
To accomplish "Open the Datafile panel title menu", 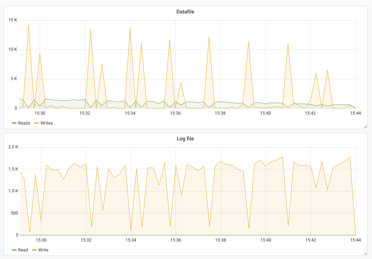I will (185, 12).
